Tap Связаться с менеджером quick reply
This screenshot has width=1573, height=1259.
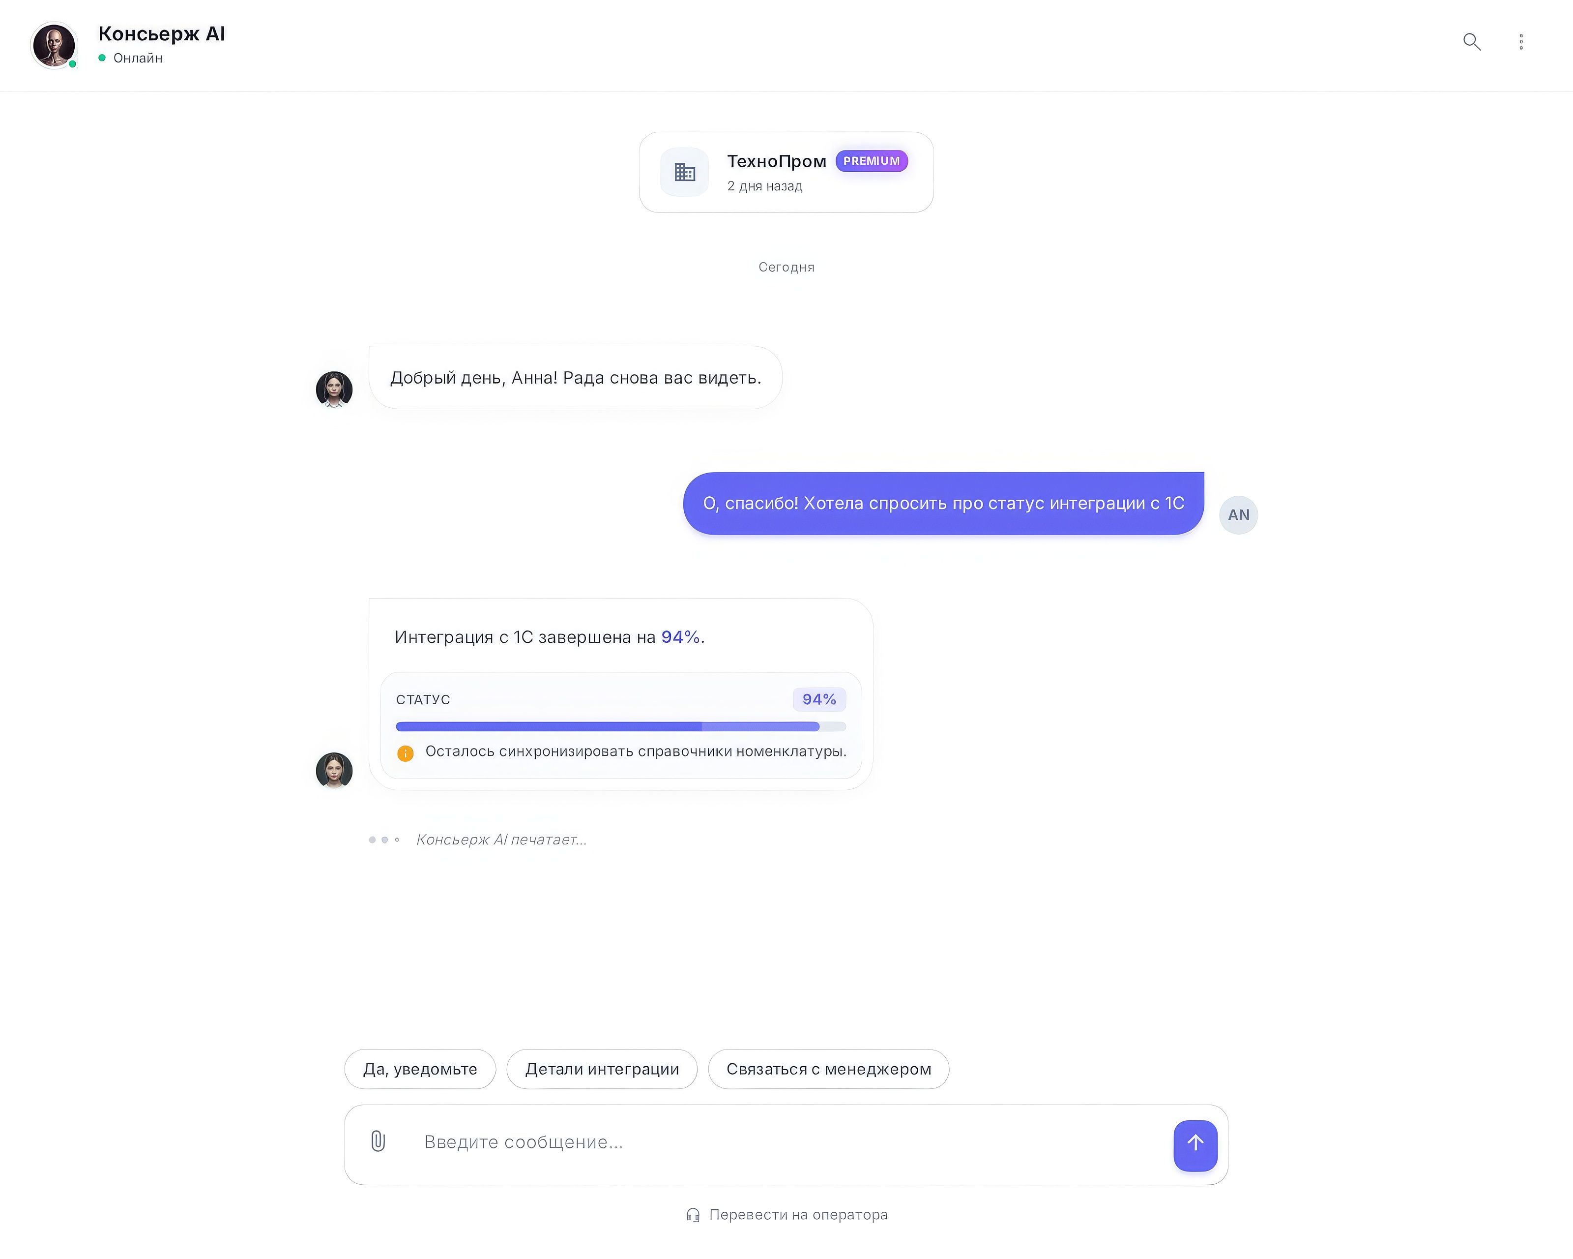point(829,1069)
